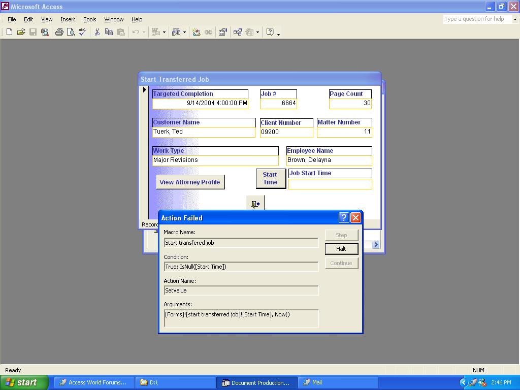Click the View Attorney Profile button

[190, 182]
